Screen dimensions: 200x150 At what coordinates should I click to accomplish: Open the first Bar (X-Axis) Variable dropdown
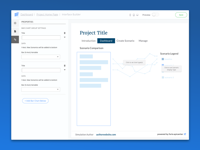pos(41,57)
